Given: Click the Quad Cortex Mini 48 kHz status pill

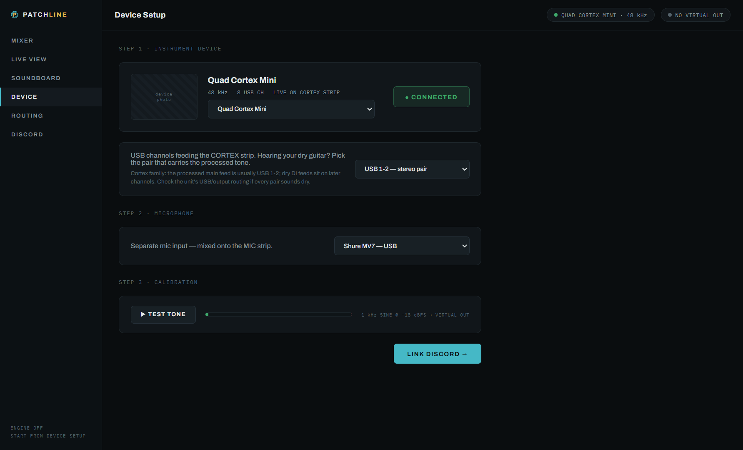Looking at the screenshot, I should tap(600, 15).
